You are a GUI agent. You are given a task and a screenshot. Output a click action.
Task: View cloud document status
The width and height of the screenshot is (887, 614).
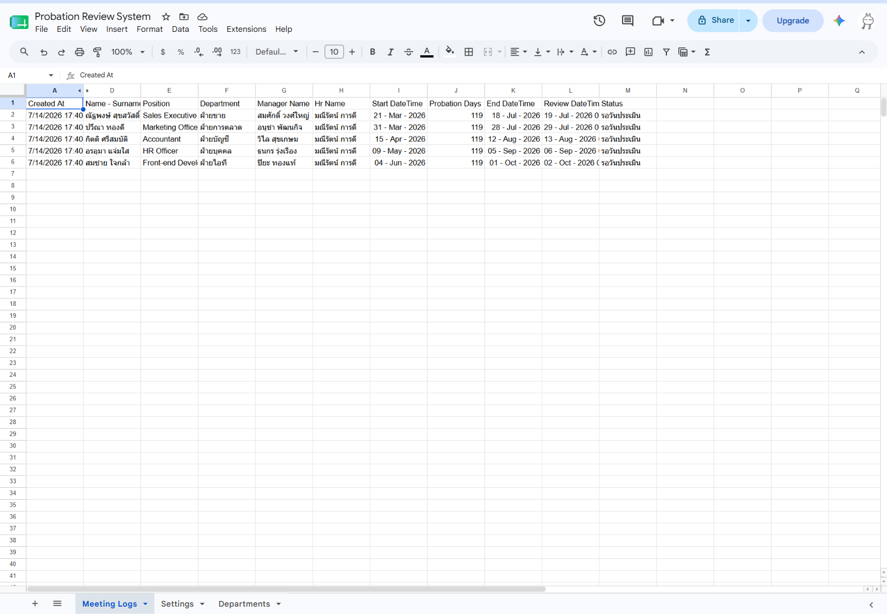coord(202,16)
